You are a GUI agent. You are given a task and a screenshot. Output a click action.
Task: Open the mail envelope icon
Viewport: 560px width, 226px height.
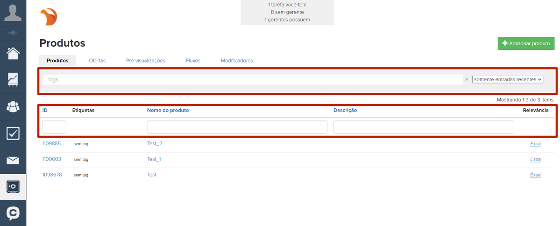[x=13, y=161]
